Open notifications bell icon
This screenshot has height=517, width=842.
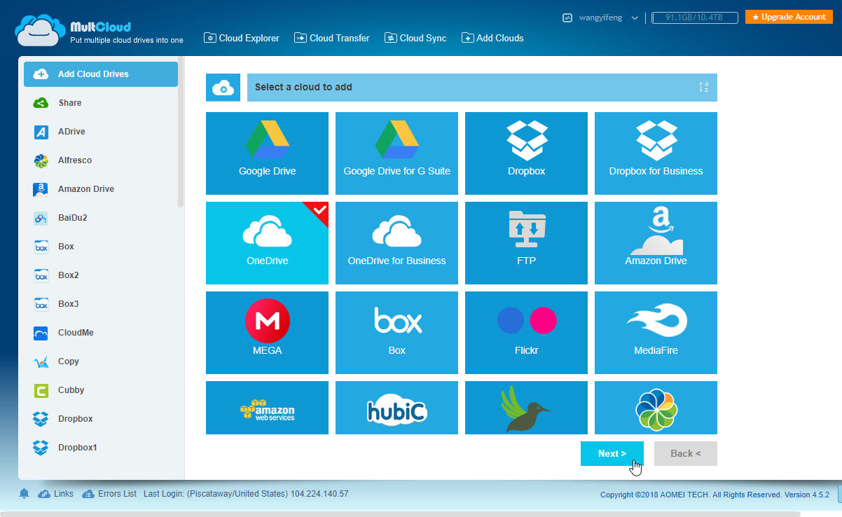[25, 494]
